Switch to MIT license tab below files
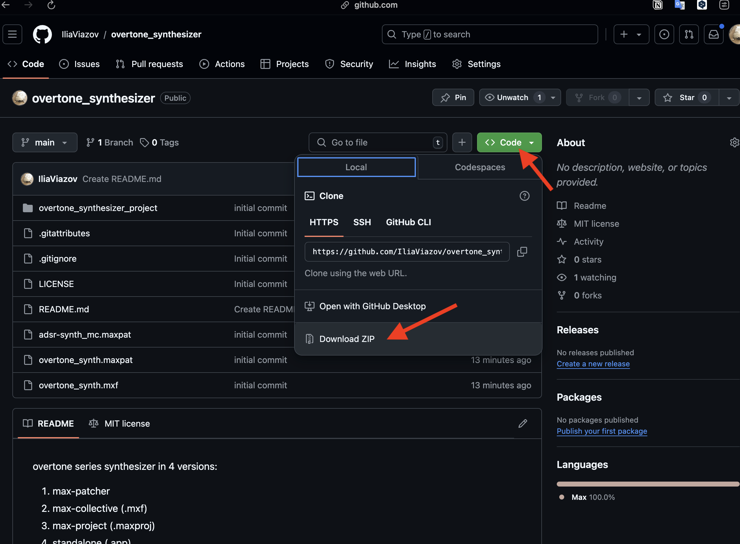 tap(119, 424)
